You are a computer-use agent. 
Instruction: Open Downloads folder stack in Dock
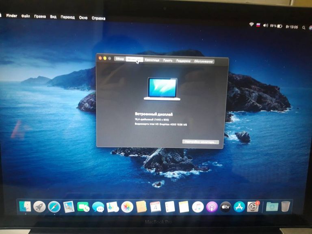pyautogui.click(x=272, y=207)
